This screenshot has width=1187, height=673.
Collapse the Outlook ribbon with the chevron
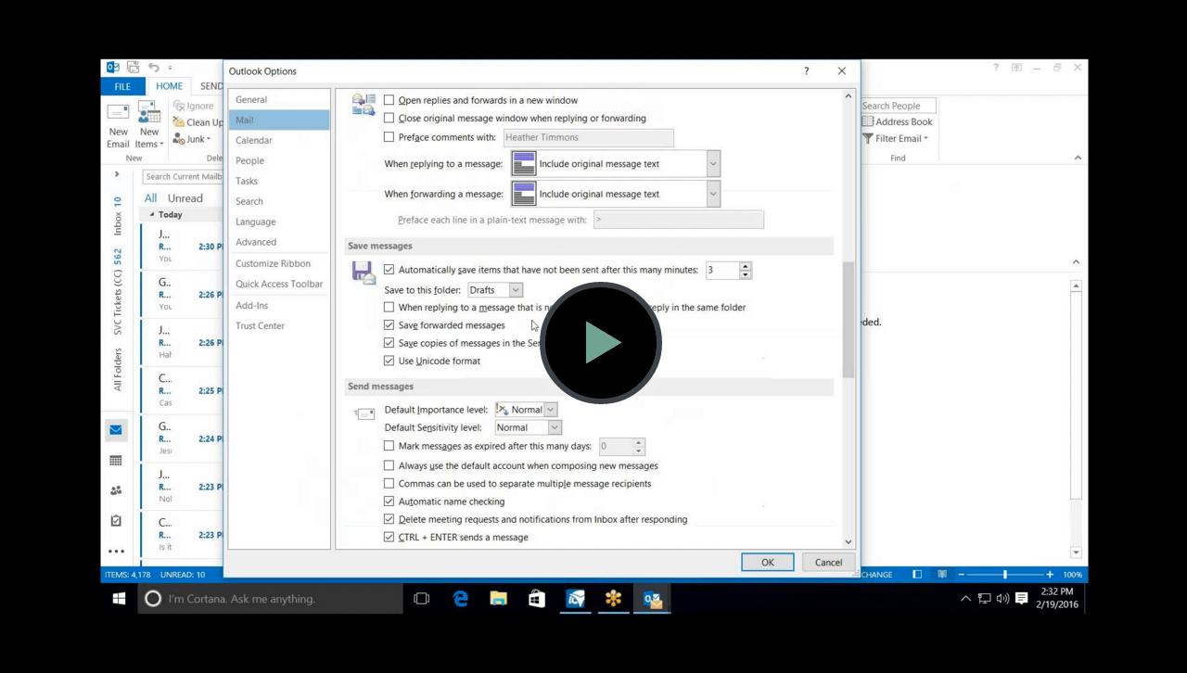(x=1078, y=158)
